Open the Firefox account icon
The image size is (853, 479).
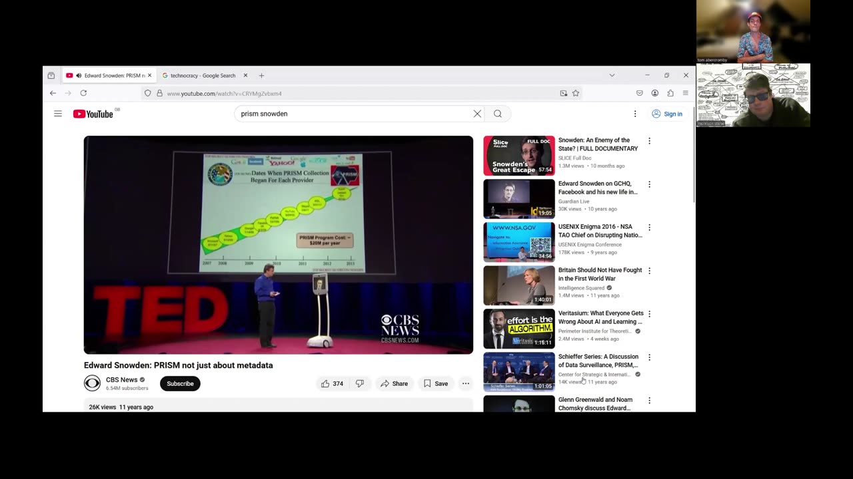(x=655, y=93)
